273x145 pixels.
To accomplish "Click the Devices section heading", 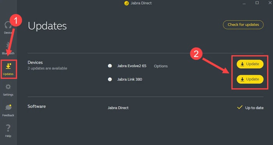I will pyautogui.click(x=35, y=63).
